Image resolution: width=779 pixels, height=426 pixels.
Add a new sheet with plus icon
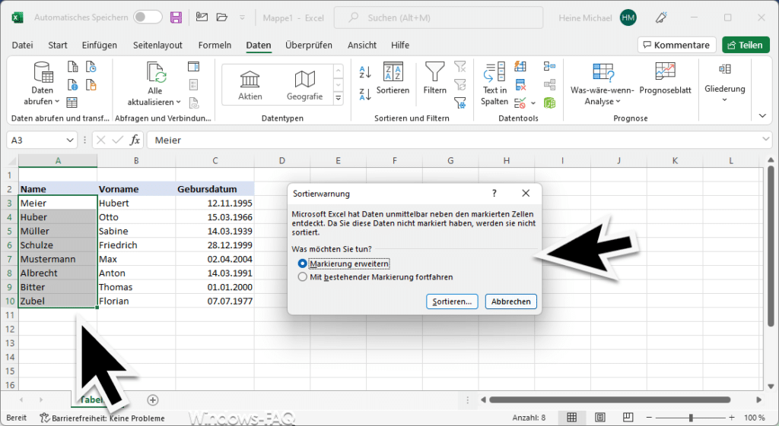pyautogui.click(x=153, y=399)
